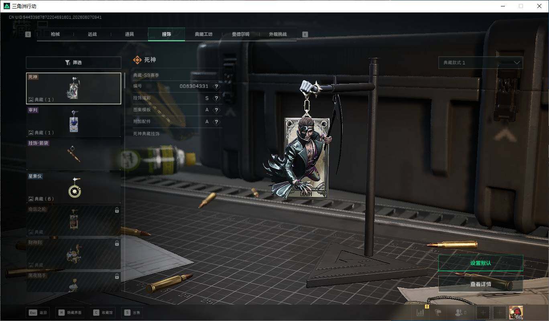Click the orange 死神 title emblem icon
The height and width of the screenshot is (321, 549).
(x=137, y=60)
